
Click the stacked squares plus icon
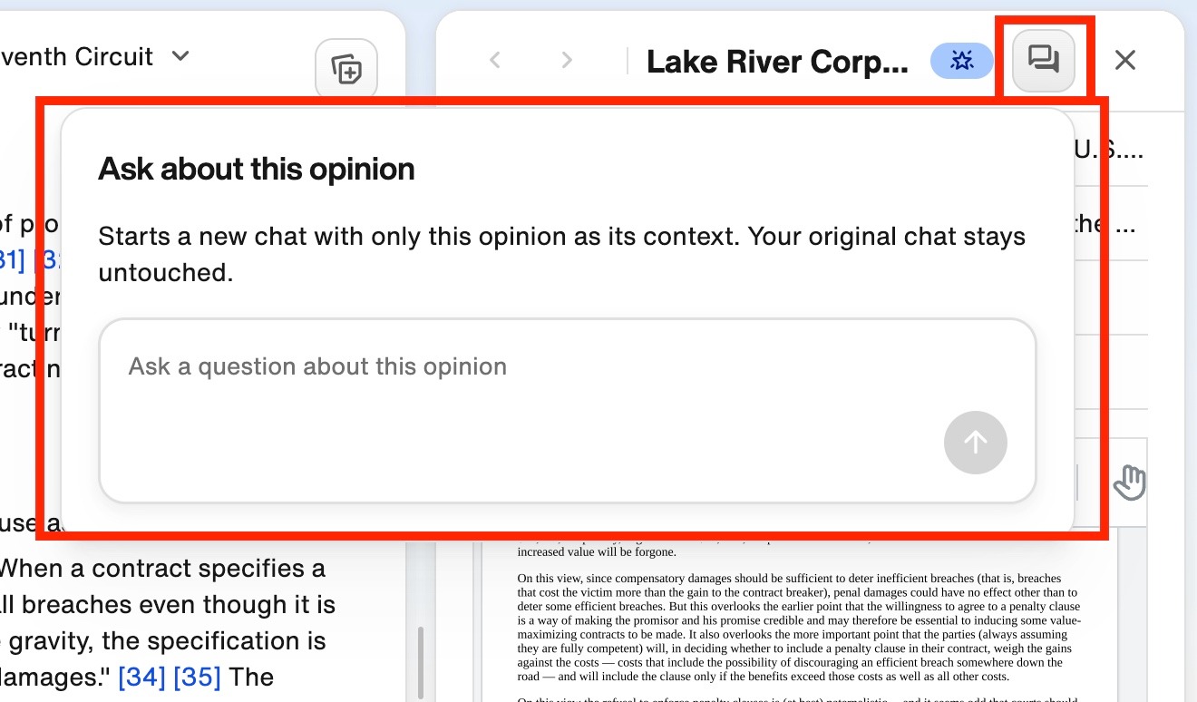point(346,69)
